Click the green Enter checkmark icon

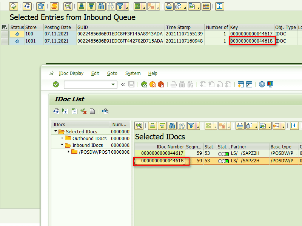pyautogui.click(x=56, y=85)
